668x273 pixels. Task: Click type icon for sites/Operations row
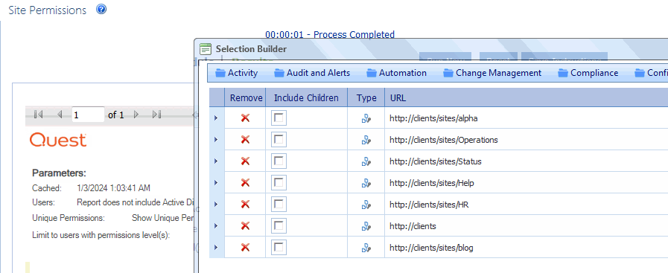[x=366, y=140]
